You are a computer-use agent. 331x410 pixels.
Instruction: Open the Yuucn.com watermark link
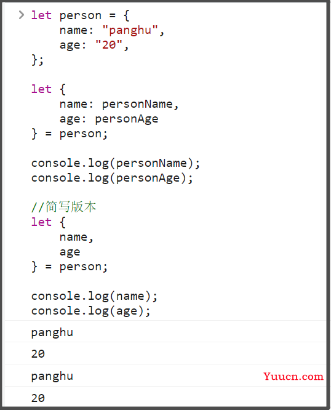293,377
